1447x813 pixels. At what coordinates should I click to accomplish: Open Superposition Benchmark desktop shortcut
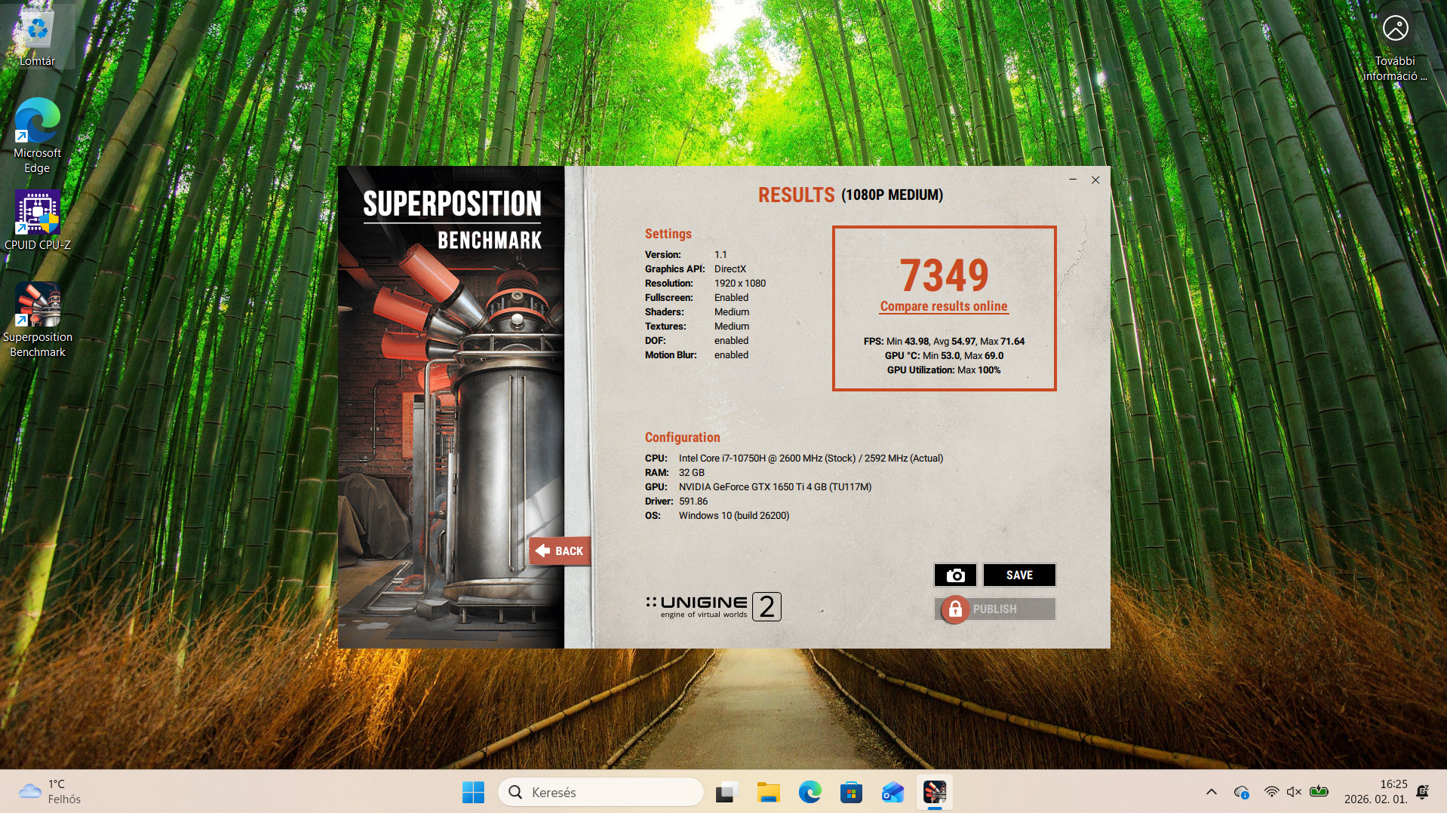(x=37, y=320)
